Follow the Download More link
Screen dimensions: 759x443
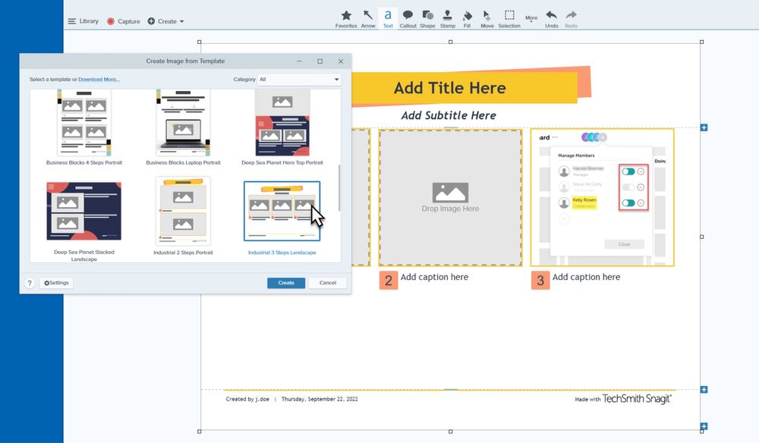coord(99,80)
